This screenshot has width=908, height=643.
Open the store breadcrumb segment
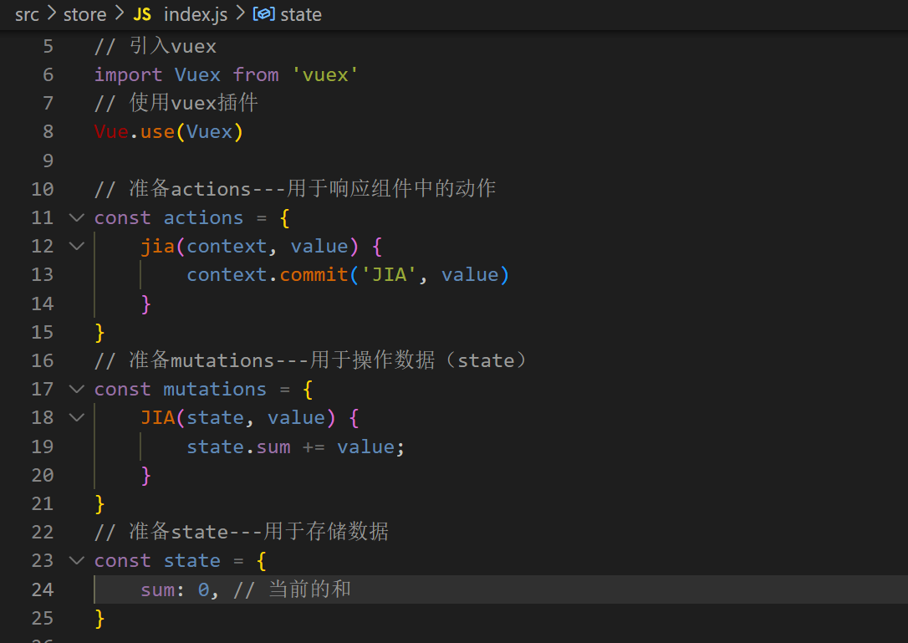point(84,14)
